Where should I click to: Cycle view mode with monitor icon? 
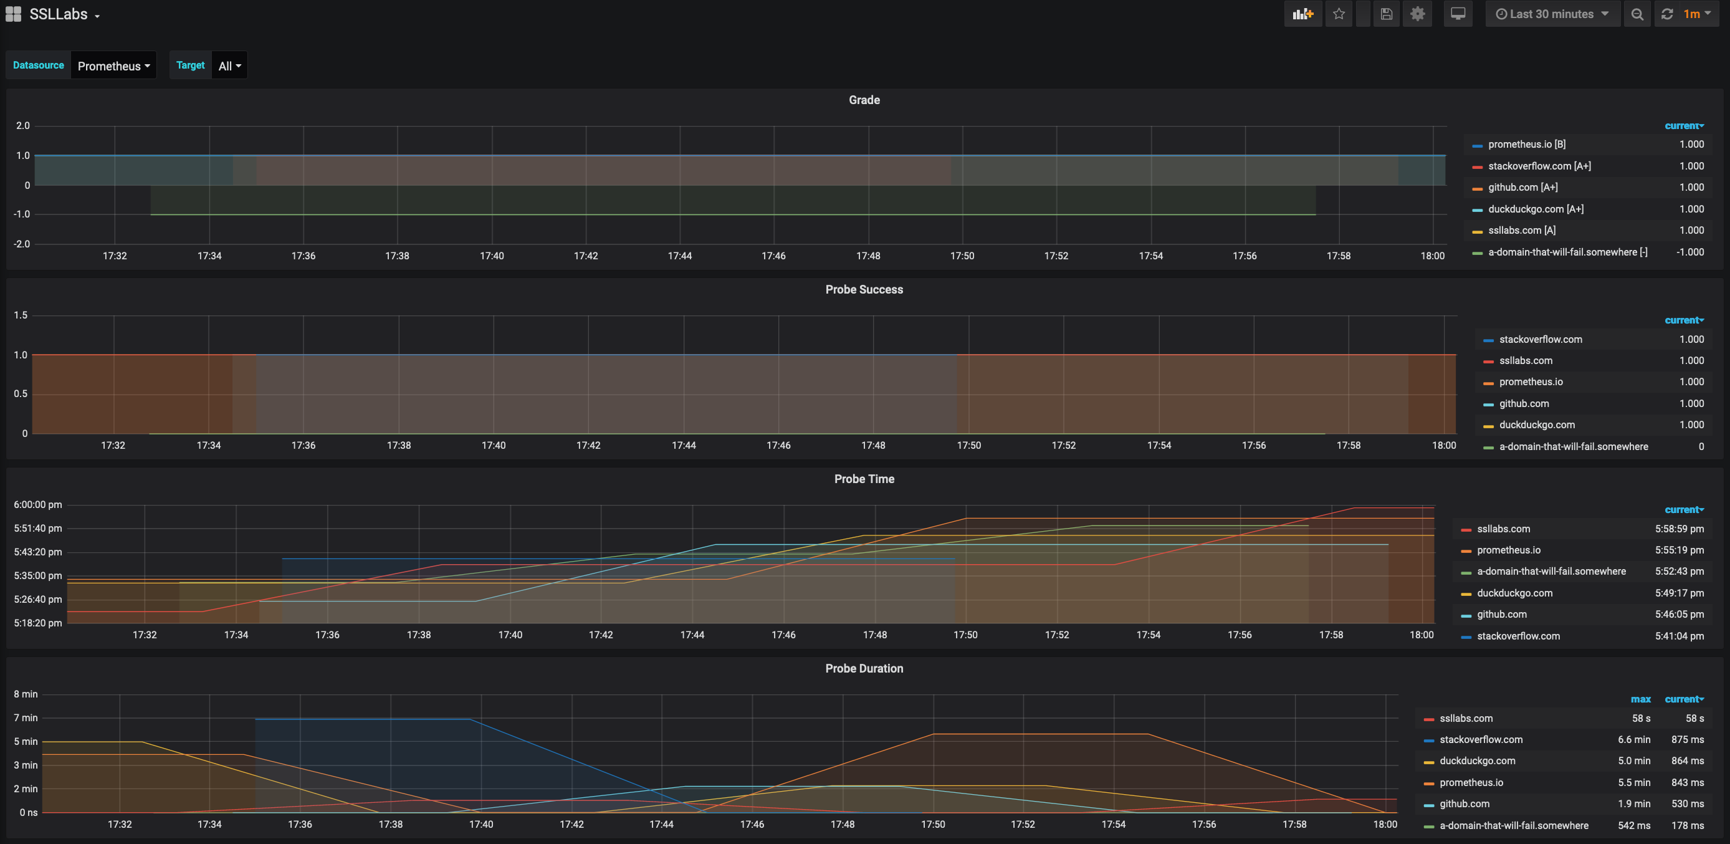click(x=1457, y=14)
